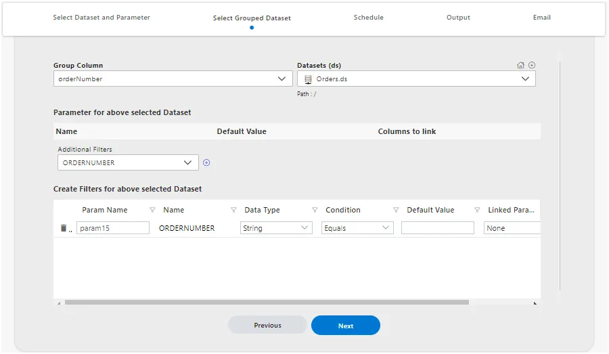609x354 pixels.
Task: Open the Equals condition dropdown
Action: 357,228
